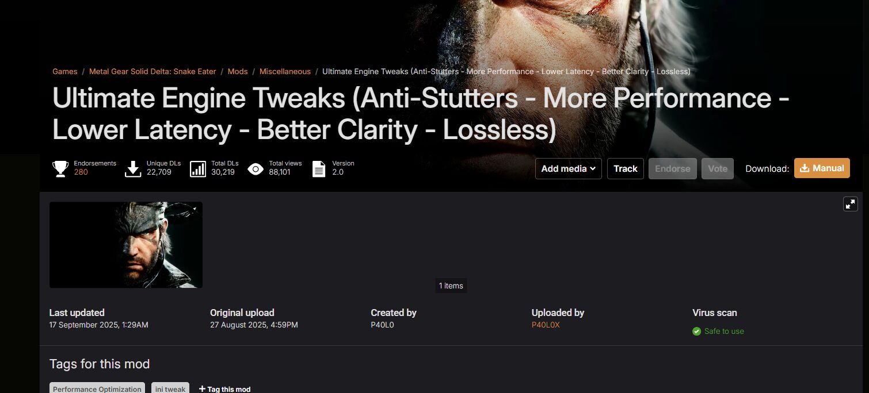Screen dimensions: 869x393
Task: Open the Add media dropdown
Action: point(569,168)
